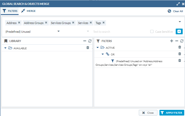
Task: Click plus icon in Filters panel header
Action: click(x=172, y=41)
